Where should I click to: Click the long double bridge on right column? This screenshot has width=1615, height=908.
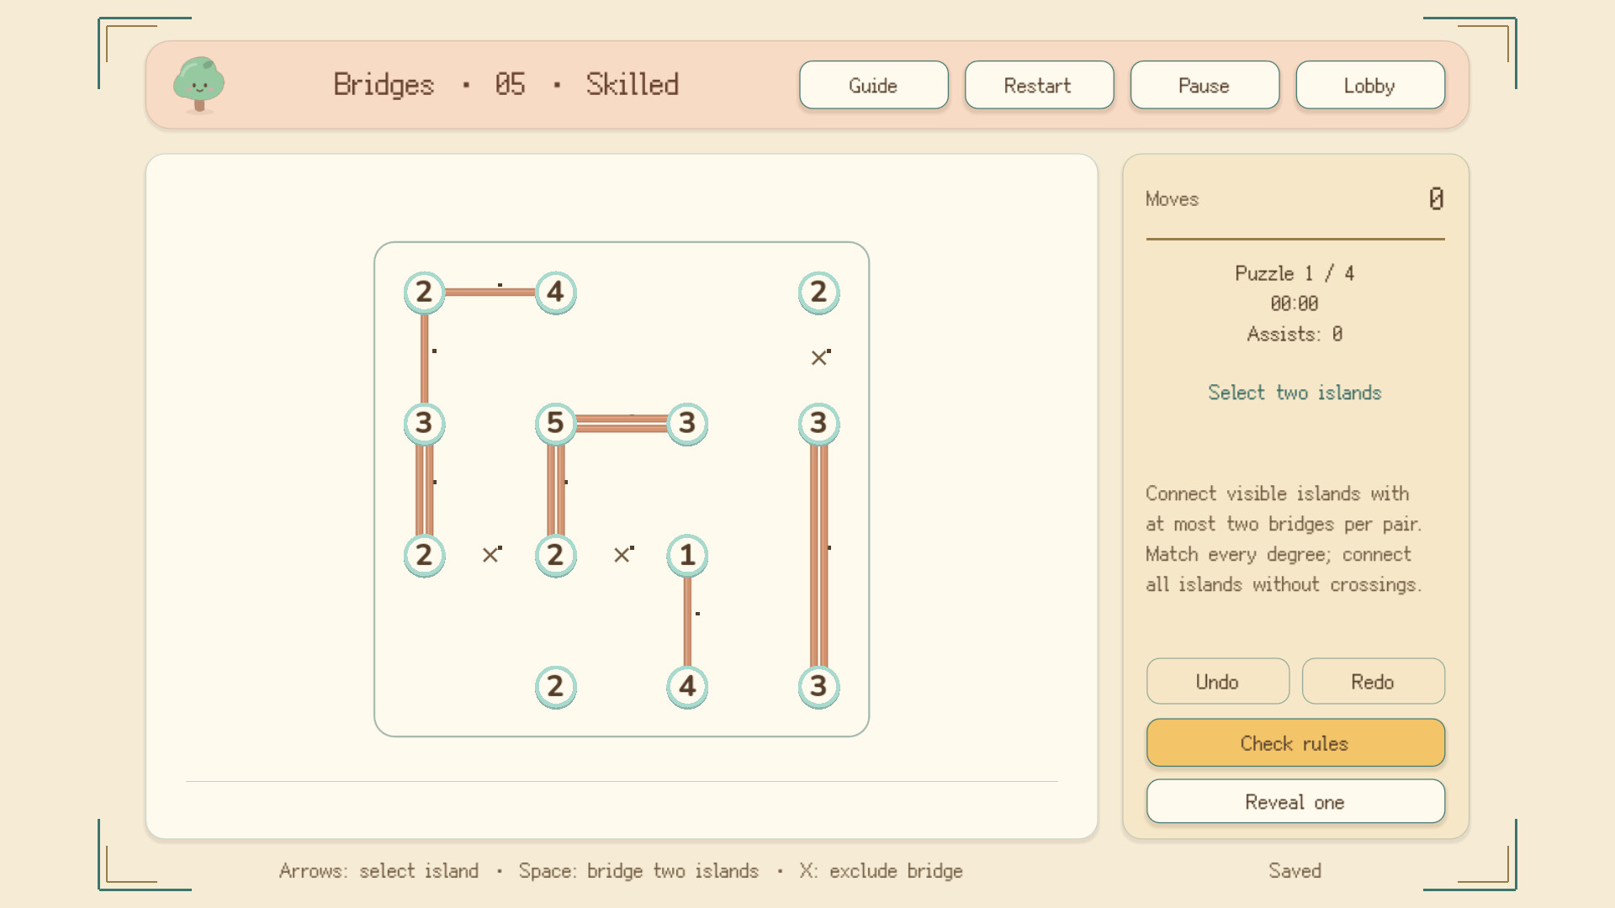pos(818,555)
